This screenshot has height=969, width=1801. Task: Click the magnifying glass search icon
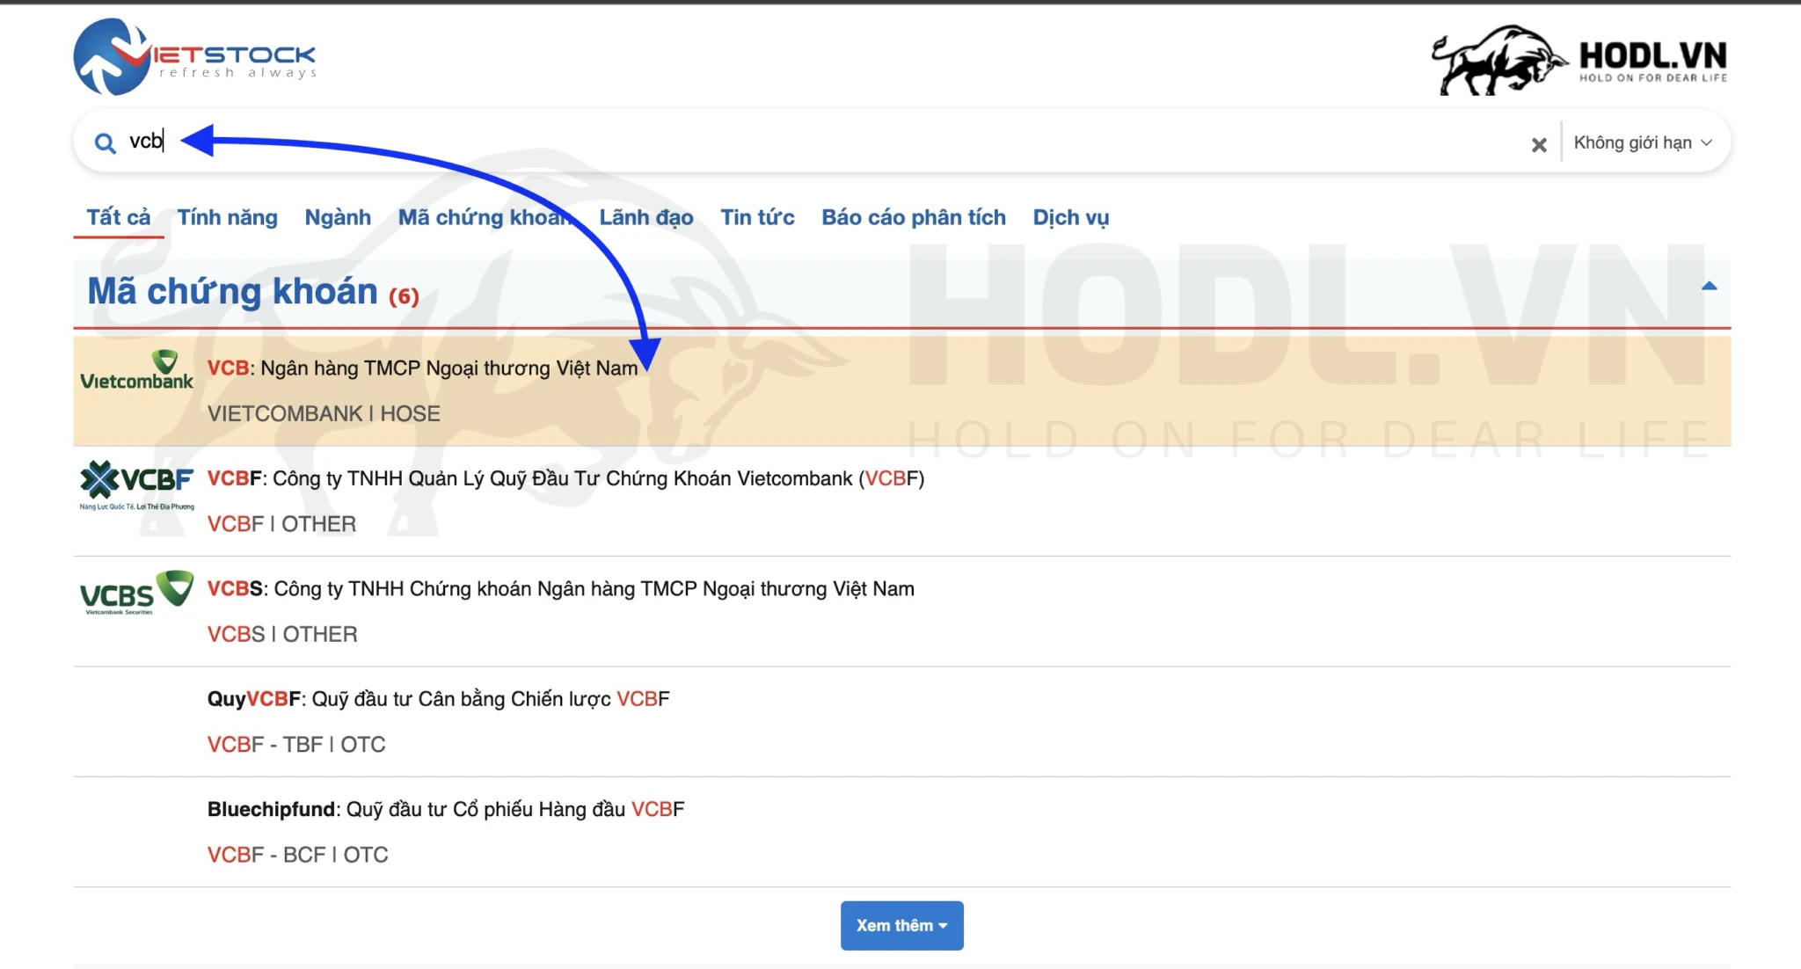(105, 143)
